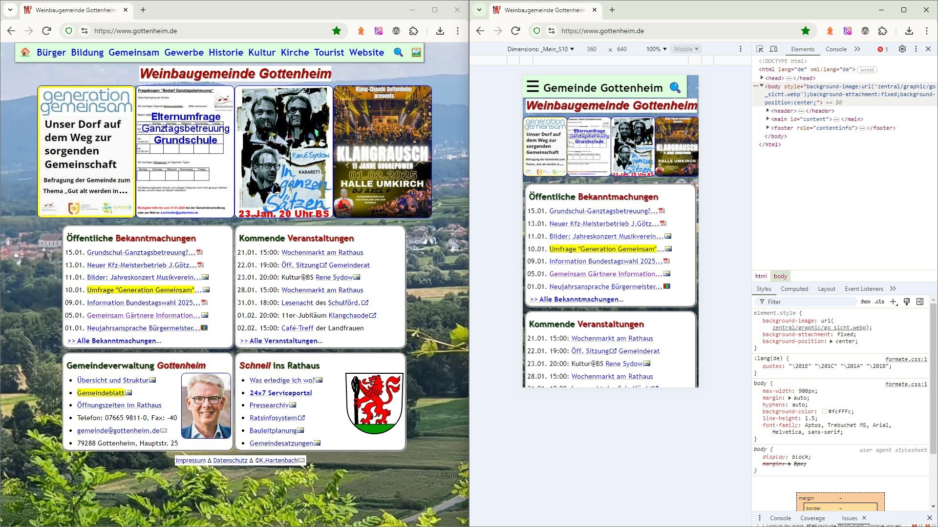This screenshot has height=527, width=938.
Task: Click the home icon in left website navigation
Action: click(25, 52)
